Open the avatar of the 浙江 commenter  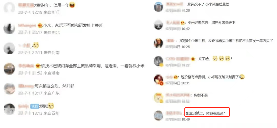(9, 8)
